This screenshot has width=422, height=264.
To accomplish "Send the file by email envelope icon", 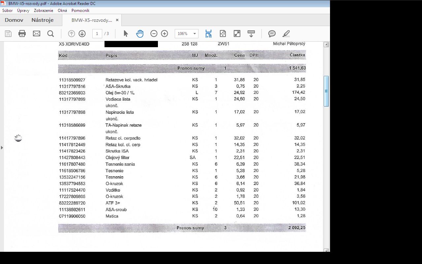I will click(x=36, y=34).
